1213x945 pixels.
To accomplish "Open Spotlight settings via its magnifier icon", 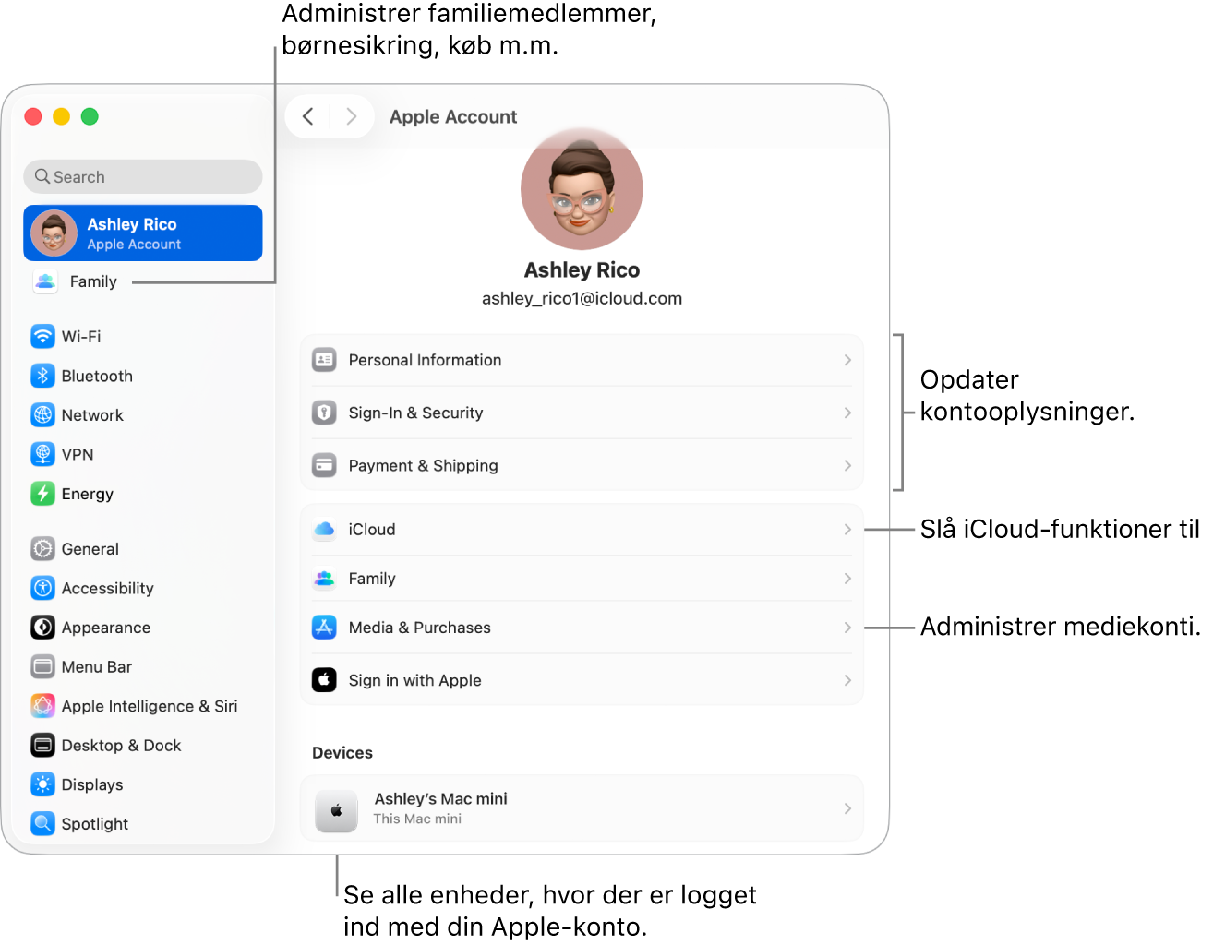I will tap(43, 823).
